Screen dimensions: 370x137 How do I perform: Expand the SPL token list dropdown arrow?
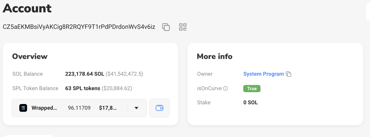[x=137, y=108]
